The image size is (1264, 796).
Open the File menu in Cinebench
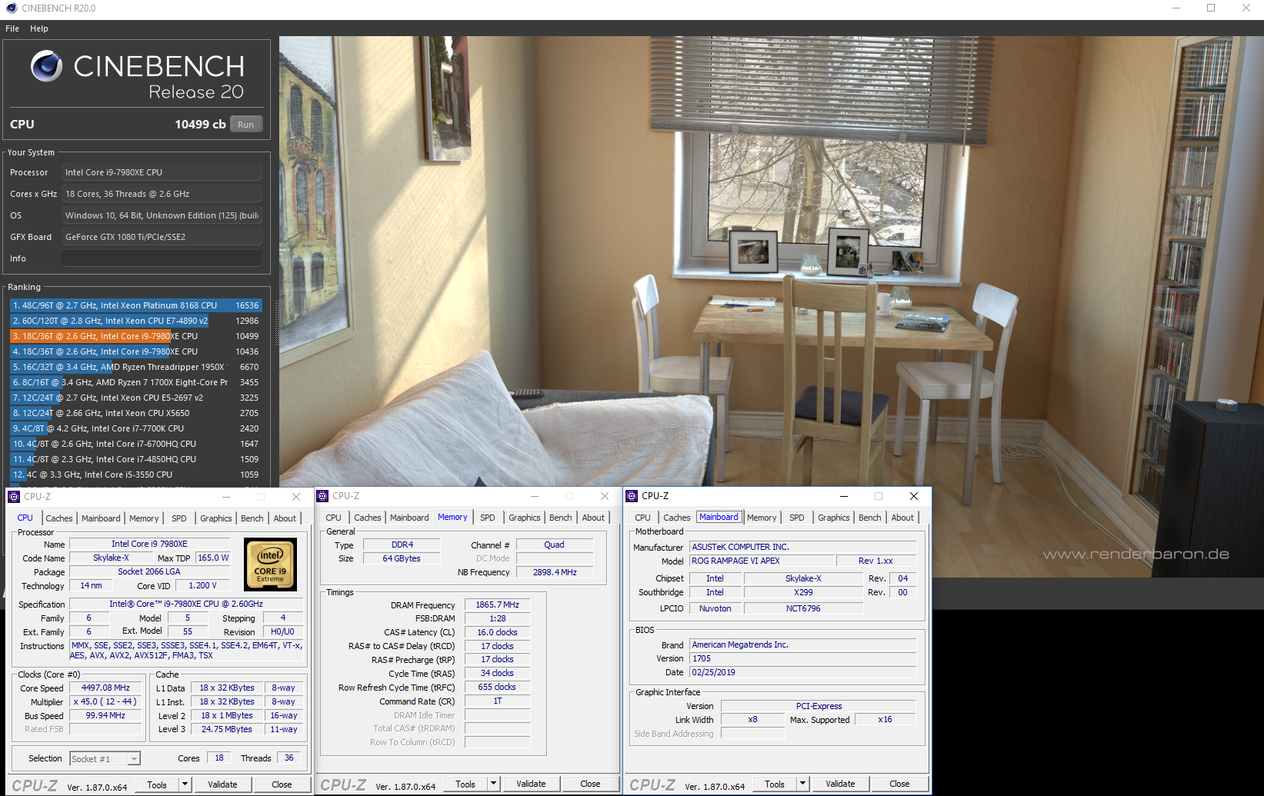pyautogui.click(x=12, y=28)
